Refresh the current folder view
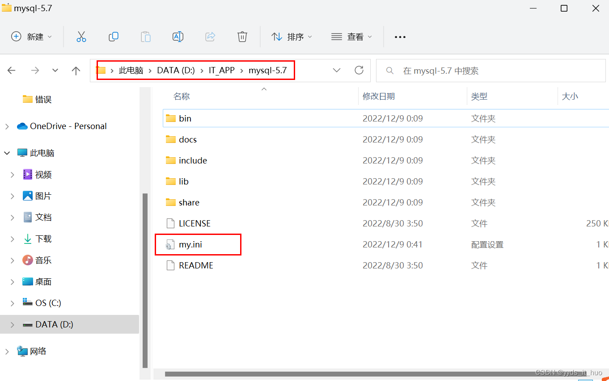Screen dimensions: 609x381 click(359, 70)
